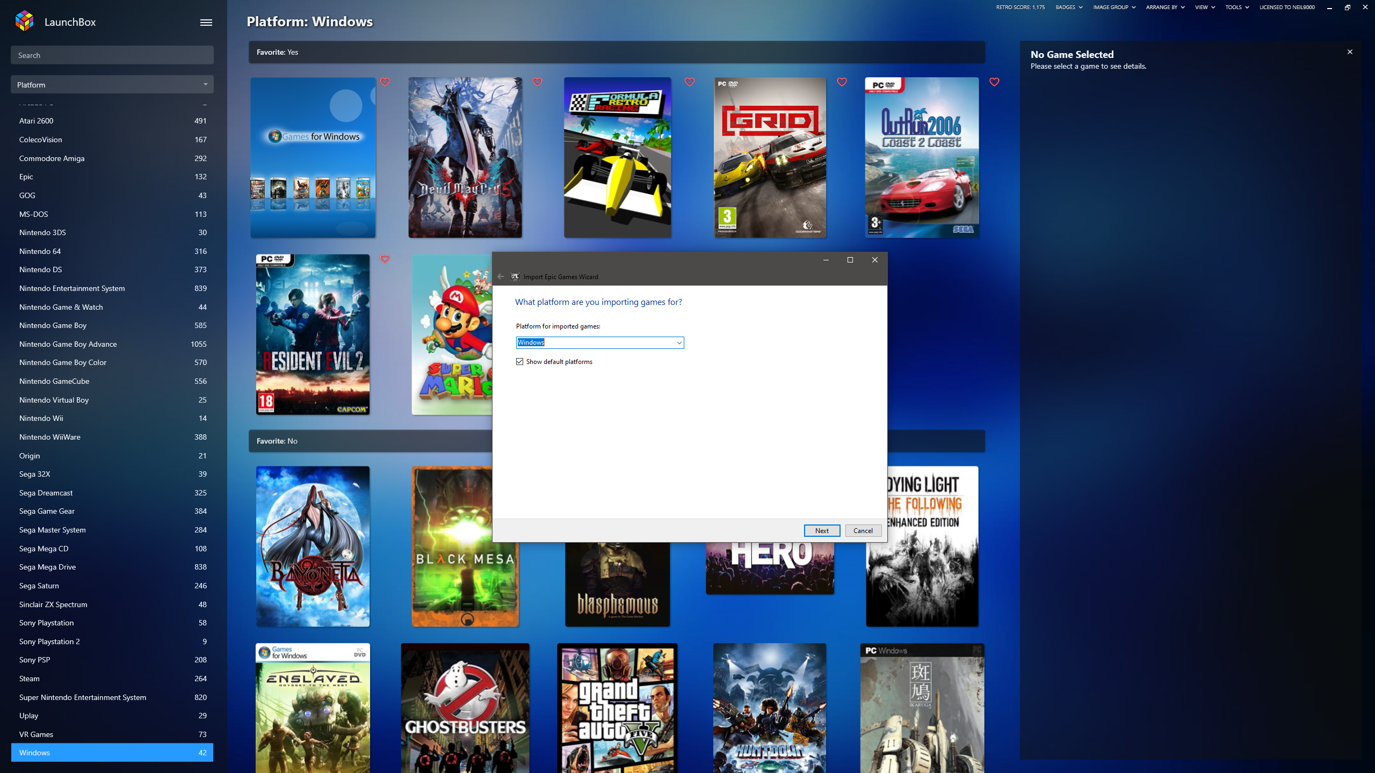1375x773 pixels.
Task: Select Nintendo Entertainment System platform
Action: (x=112, y=288)
